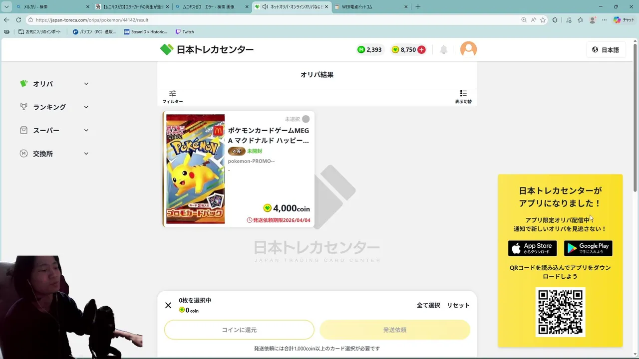Click the 4等 rank badge

tap(237, 151)
